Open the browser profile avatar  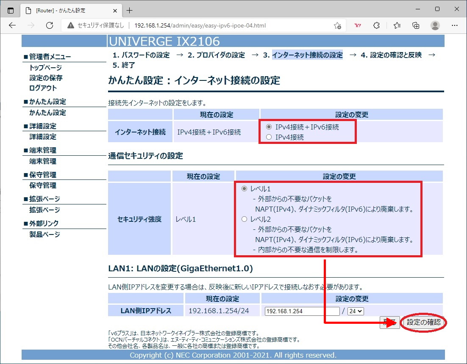[435, 25]
